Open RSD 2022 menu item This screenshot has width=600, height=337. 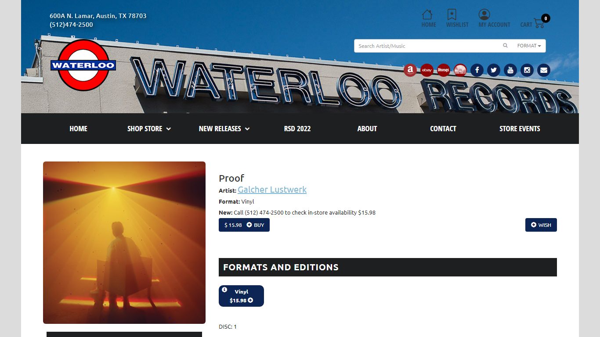point(297,129)
